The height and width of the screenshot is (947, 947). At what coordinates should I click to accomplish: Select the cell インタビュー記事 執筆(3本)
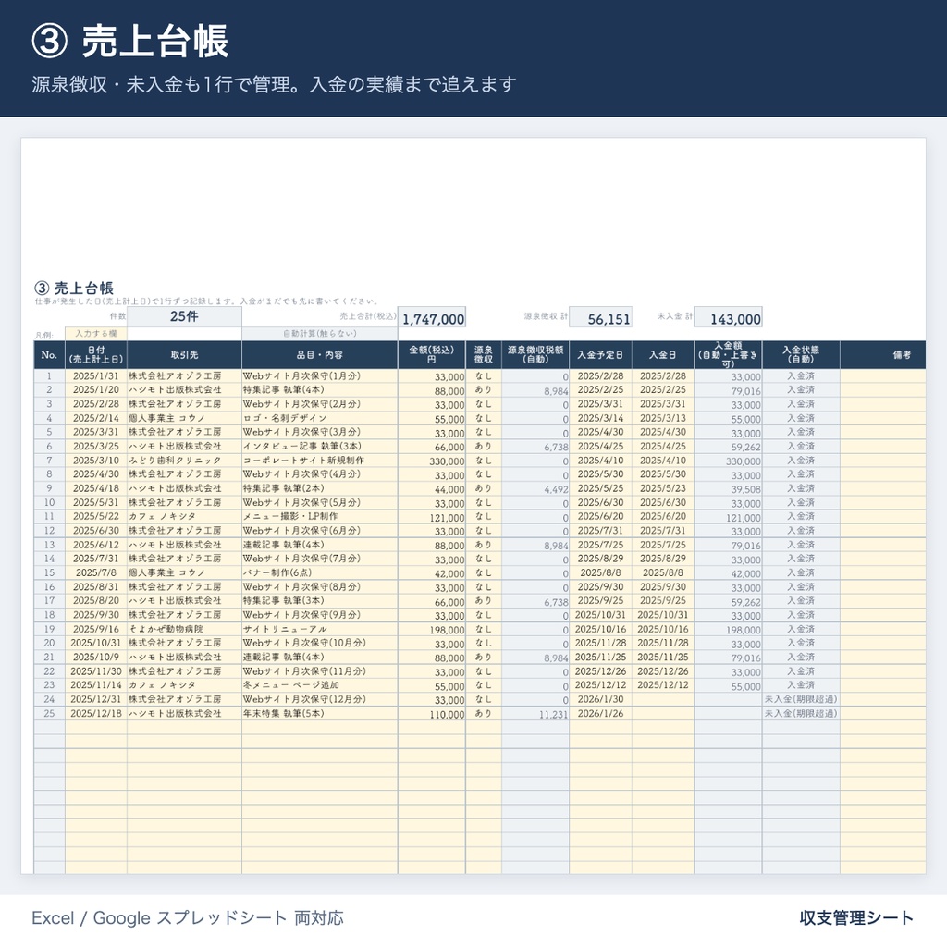pyautogui.click(x=319, y=447)
